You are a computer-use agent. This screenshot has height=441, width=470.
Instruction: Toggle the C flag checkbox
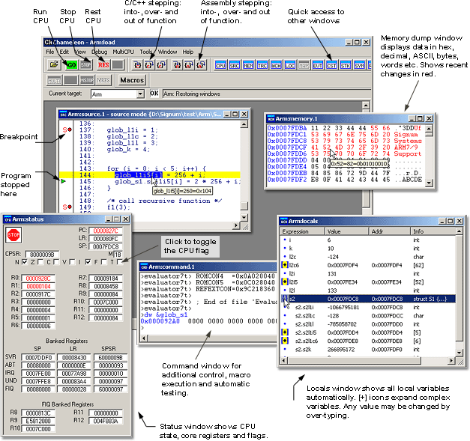coord(56,262)
